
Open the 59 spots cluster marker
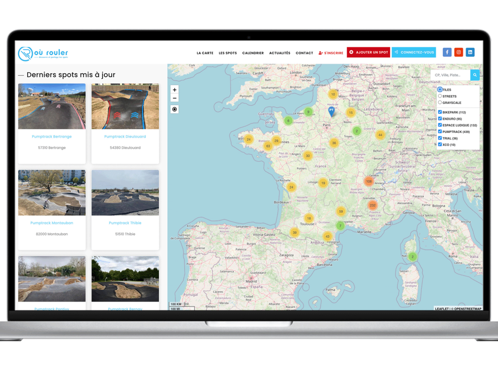tap(341, 211)
